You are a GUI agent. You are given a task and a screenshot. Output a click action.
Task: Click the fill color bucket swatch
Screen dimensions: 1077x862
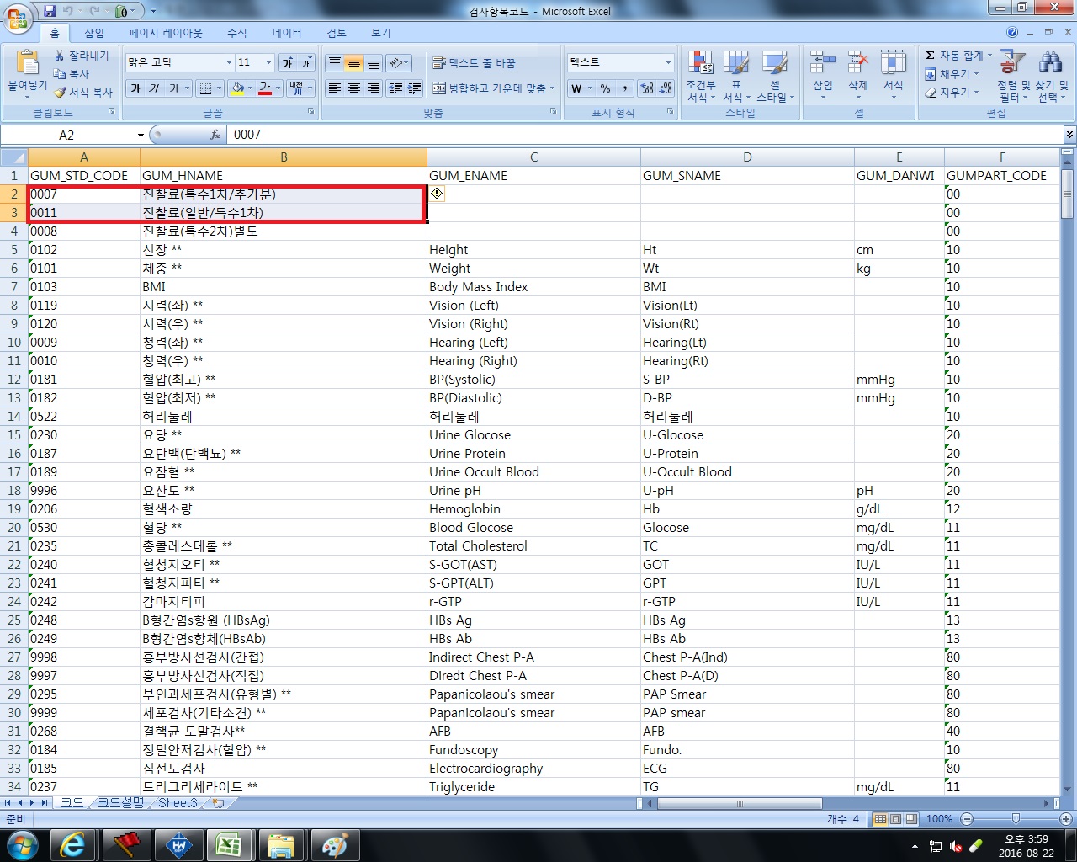coord(237,88)
